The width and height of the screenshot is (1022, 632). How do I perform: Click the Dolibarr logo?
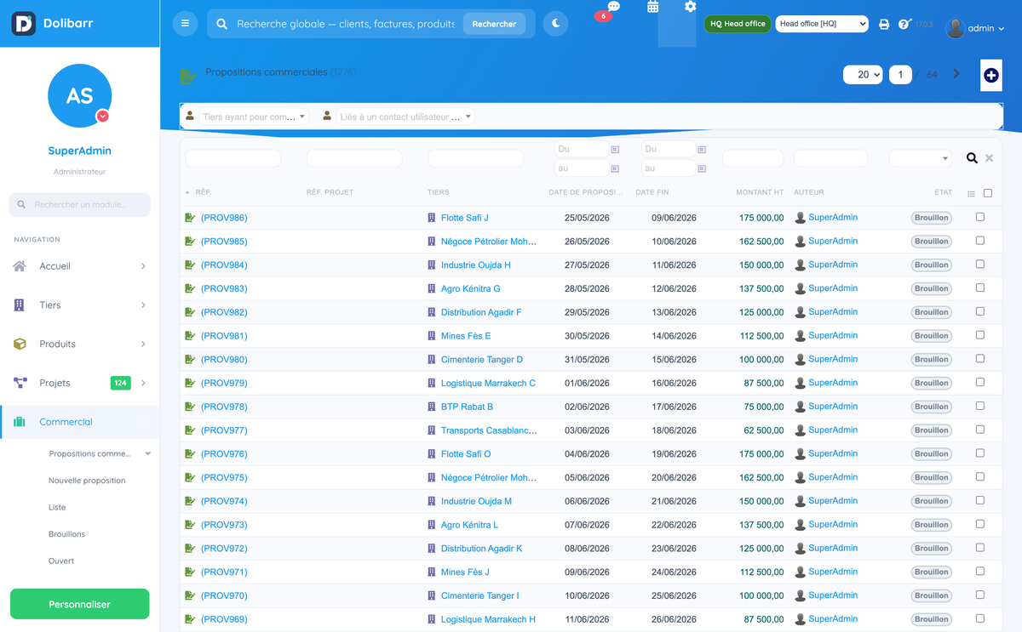coord(24,24)
